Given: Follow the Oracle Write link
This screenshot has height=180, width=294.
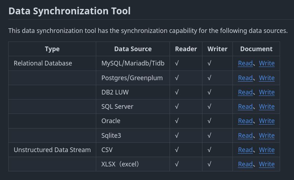Looking at the screenshot, I should 266,121.
